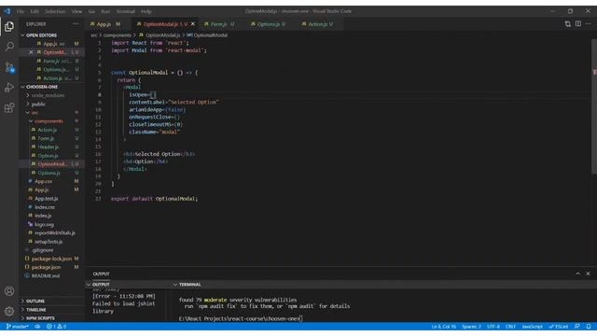Screen dimensions: 597x336
Task: Select the OUTPUT panel tab
Action: click(x=101, y=273)
